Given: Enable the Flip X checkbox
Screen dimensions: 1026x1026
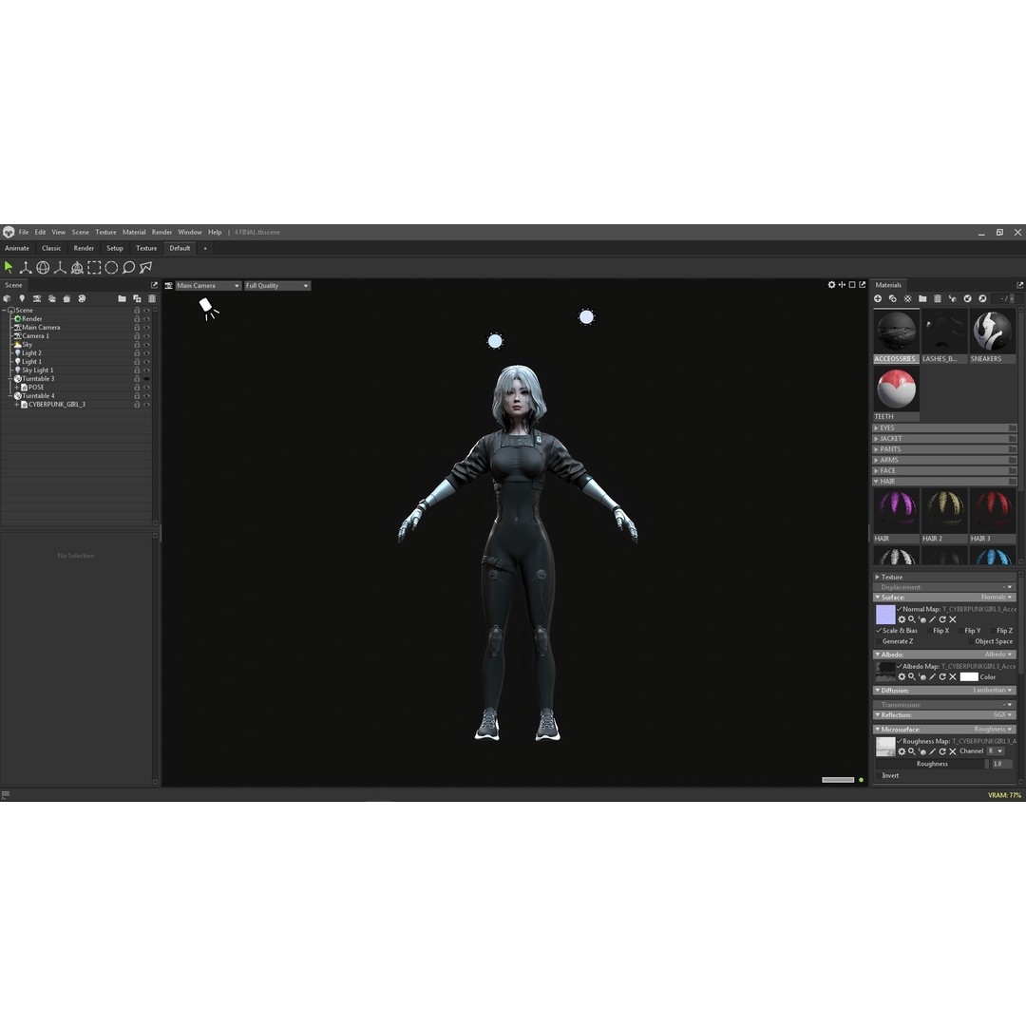Looking at the screenshot, I should pos(929,631).
